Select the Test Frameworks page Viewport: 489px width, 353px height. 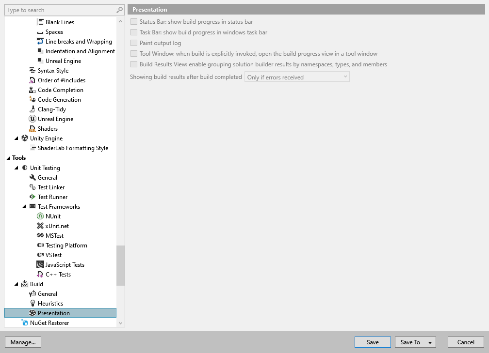[x=59, y=206]
